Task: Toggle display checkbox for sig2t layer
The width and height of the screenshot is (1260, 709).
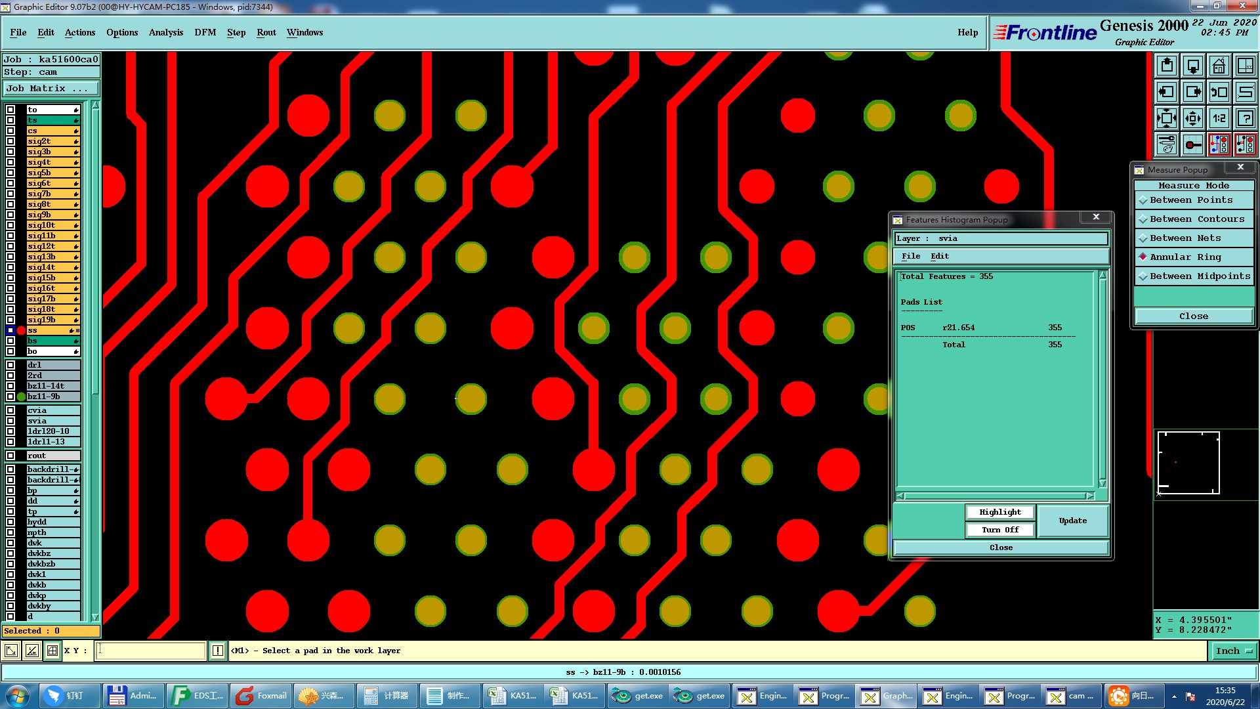Action: [x=10, y=141]
